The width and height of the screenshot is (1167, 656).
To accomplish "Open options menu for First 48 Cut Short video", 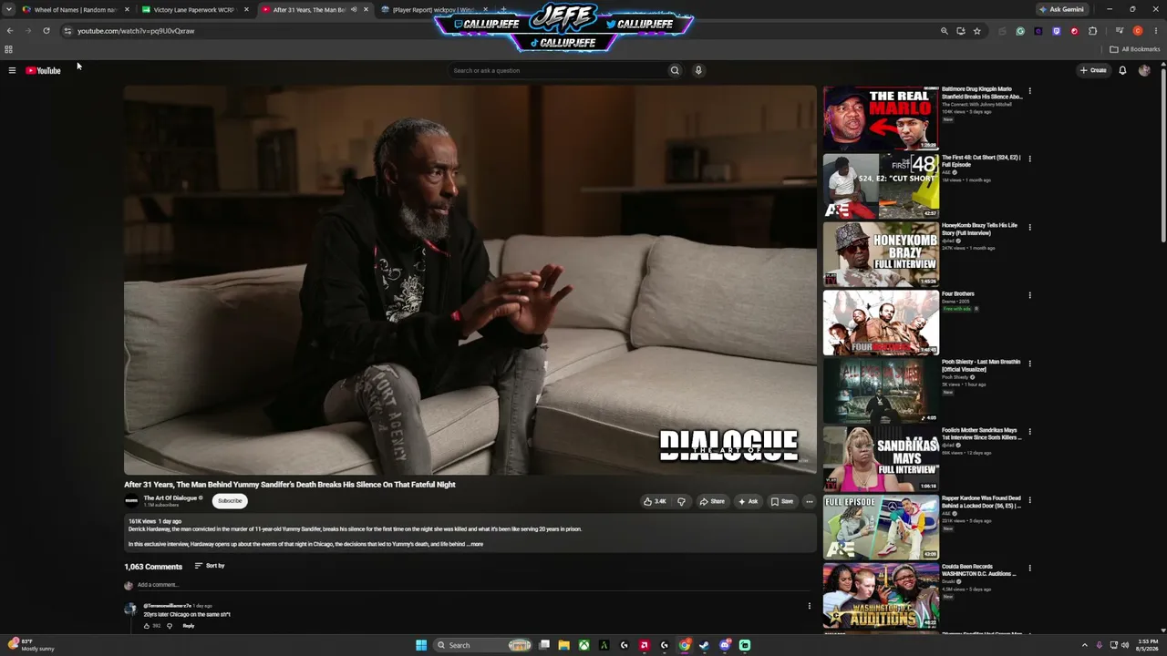I will point(1029,159).
